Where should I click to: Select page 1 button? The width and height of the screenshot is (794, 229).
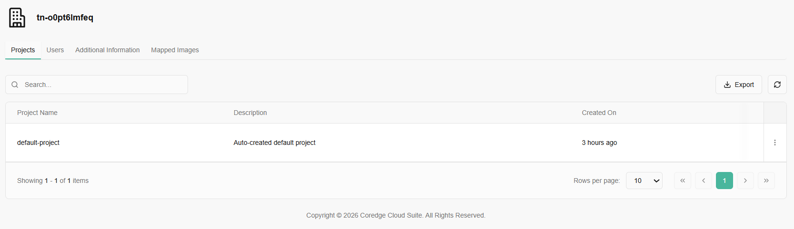(724, 181)
